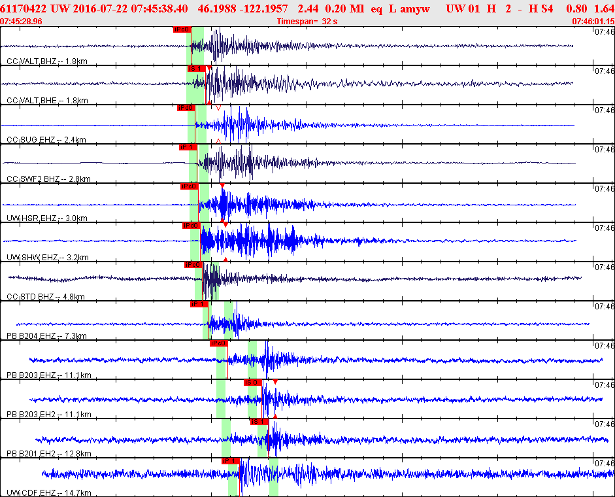Click the PB B201 EH2 -- 12.8km label
The image size is (615, 497).
pos(49,454)
